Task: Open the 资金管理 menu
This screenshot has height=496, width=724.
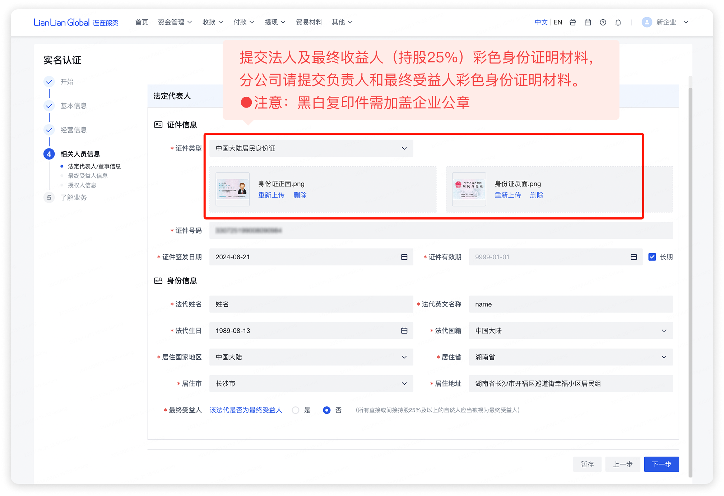Action: [175, 22]
